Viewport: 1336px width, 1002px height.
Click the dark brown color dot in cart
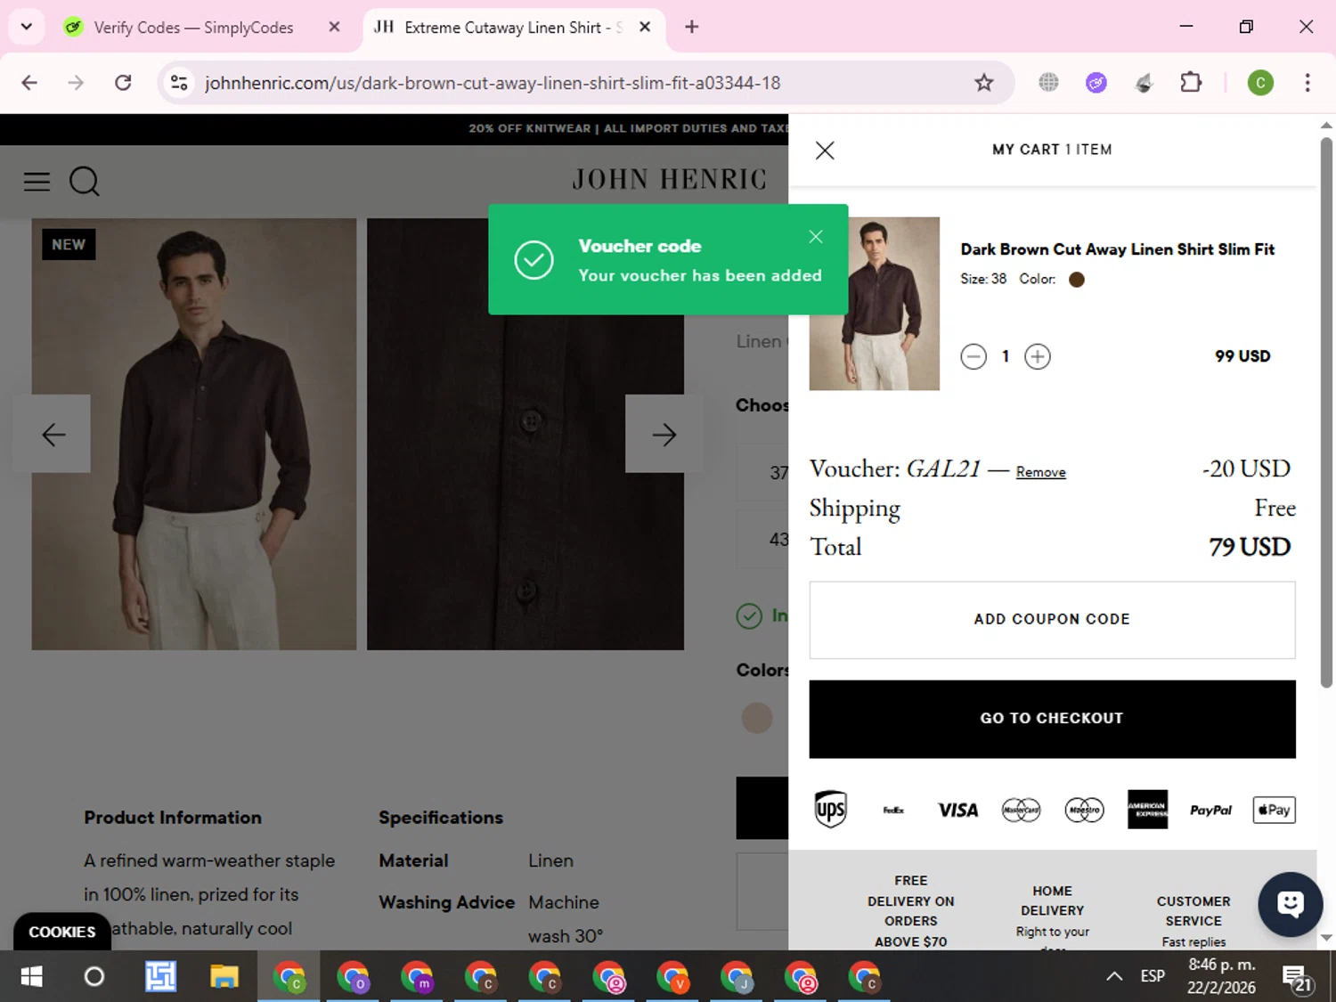pos(1077,280)
